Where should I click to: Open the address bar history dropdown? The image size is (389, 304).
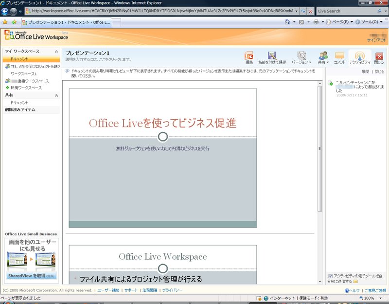297,11
